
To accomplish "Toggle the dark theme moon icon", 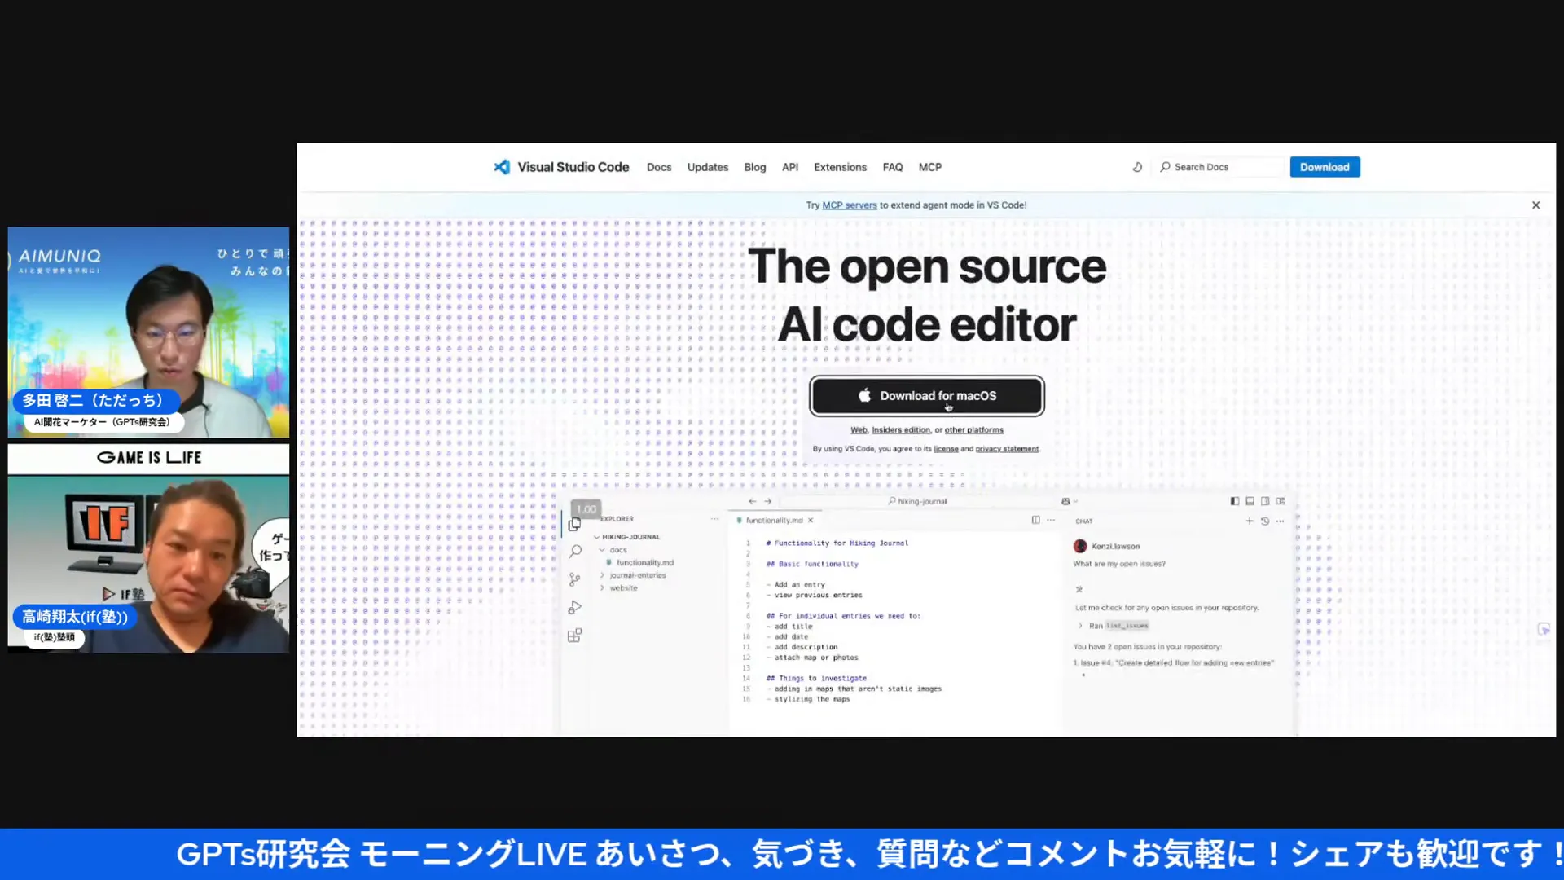I will pos(1137,167).
